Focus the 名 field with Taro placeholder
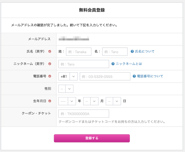 [115, 51]
